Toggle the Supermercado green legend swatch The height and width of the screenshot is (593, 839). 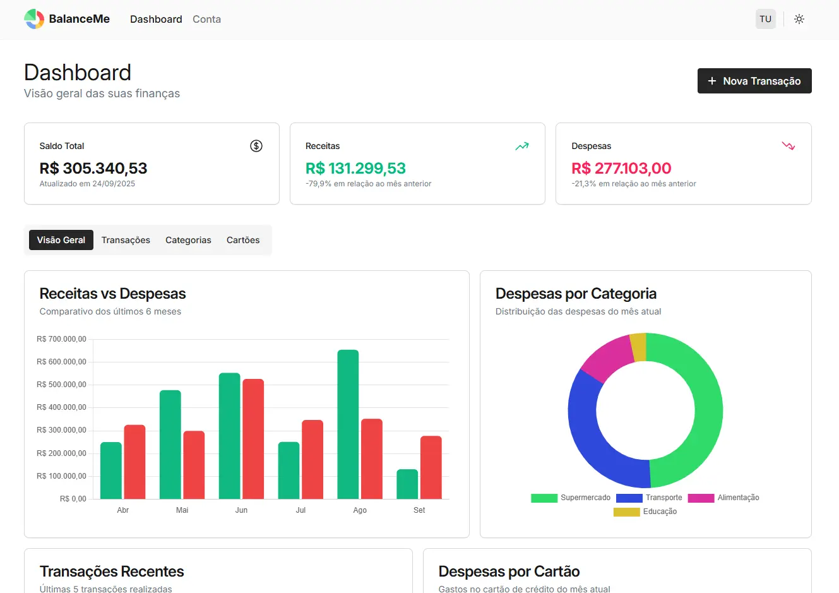[544, 498]
